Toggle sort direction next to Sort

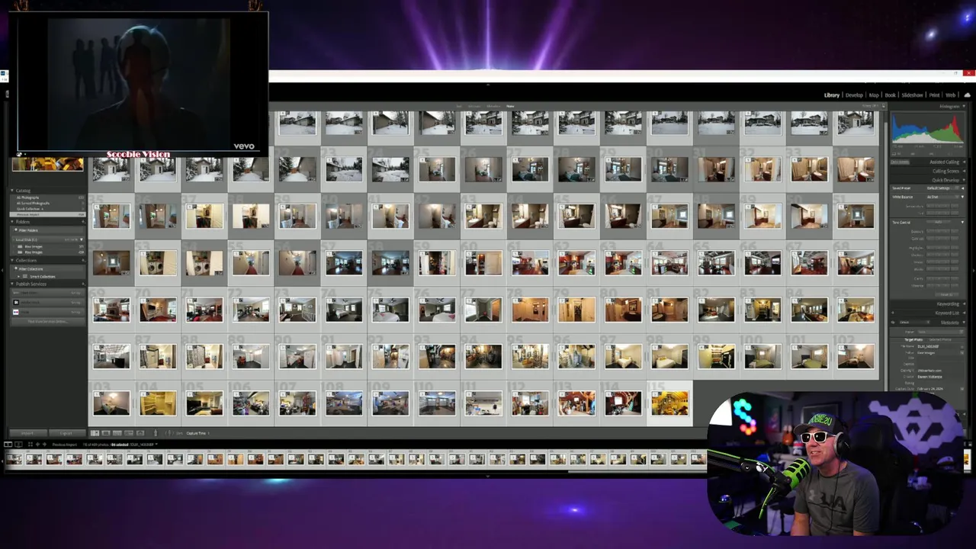click(169, 433)
